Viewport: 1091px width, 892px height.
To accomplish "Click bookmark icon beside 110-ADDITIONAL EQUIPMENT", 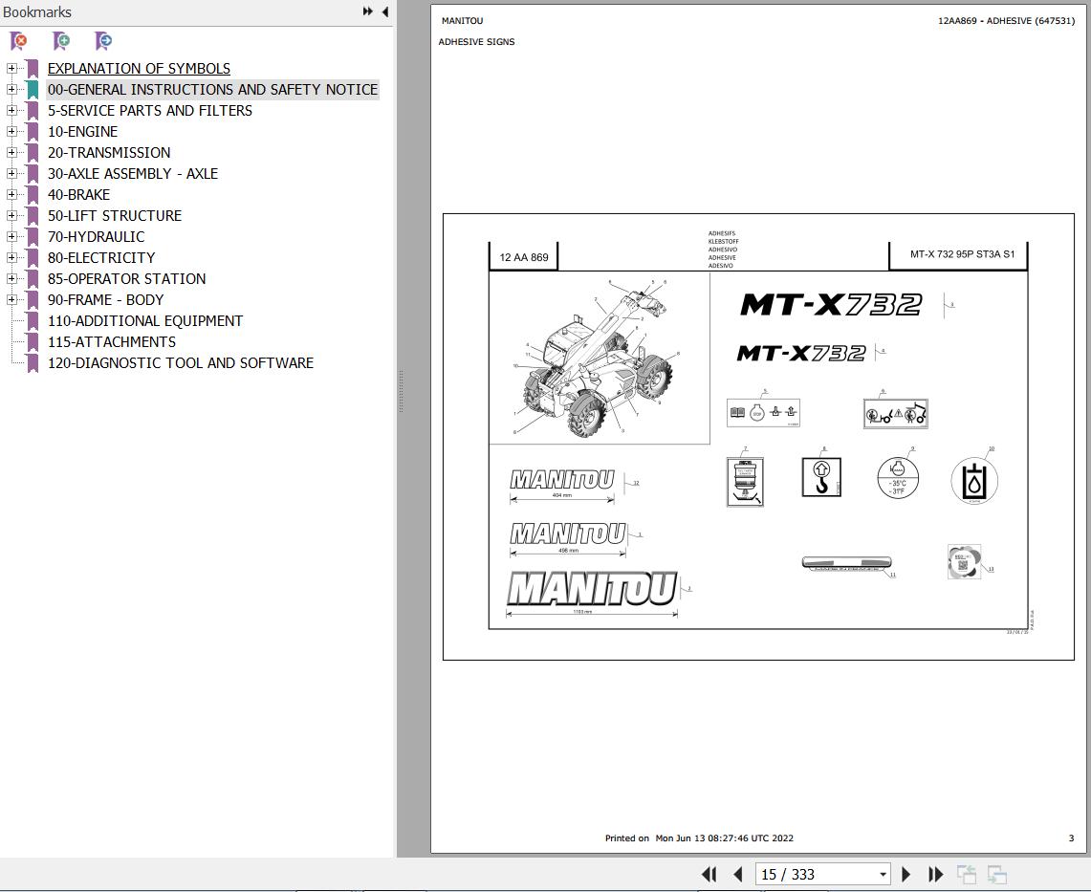I will (x=32, y=321).
